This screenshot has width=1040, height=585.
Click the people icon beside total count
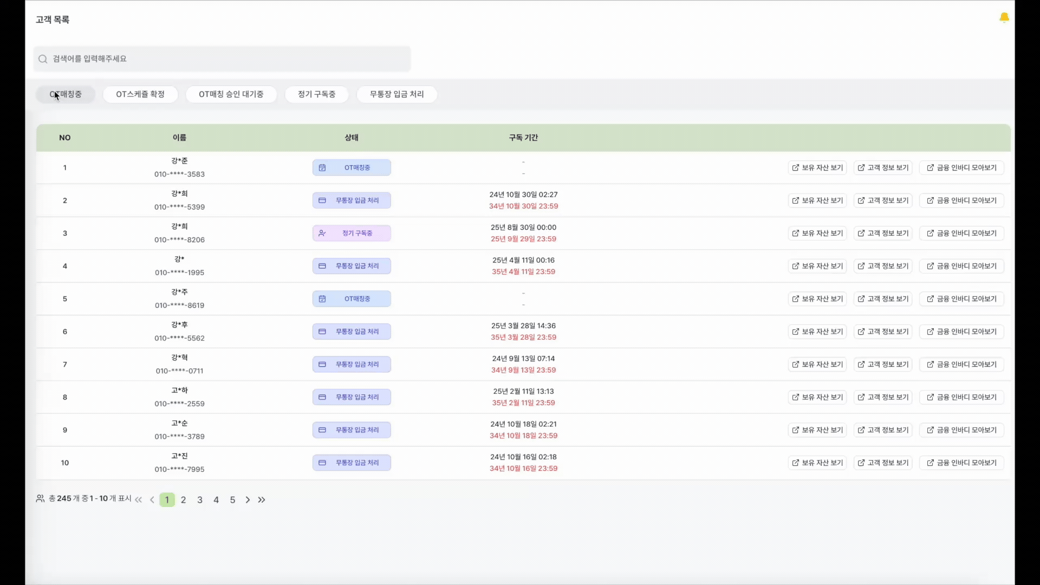pos(40,498)
